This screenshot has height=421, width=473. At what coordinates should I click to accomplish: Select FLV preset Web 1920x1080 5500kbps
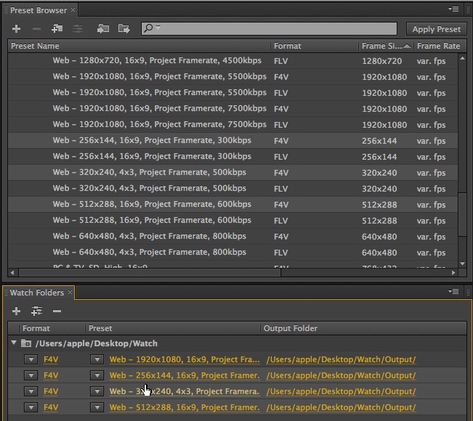click(x=233, y=93)
